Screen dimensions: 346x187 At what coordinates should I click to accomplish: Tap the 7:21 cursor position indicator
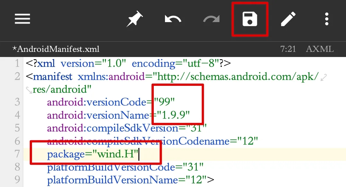(288, 49)
